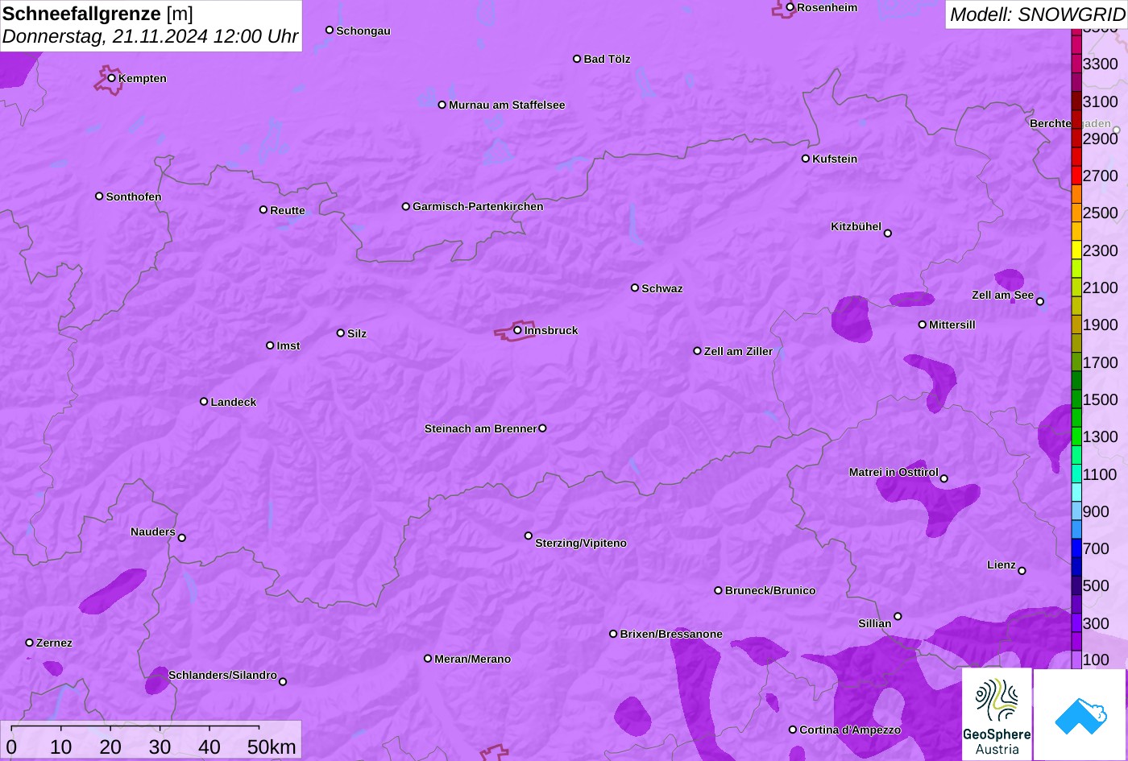This screenshot has width=1128, height=761.
Task: Click the Kufstein city marker dot
Action: point(806,159)
